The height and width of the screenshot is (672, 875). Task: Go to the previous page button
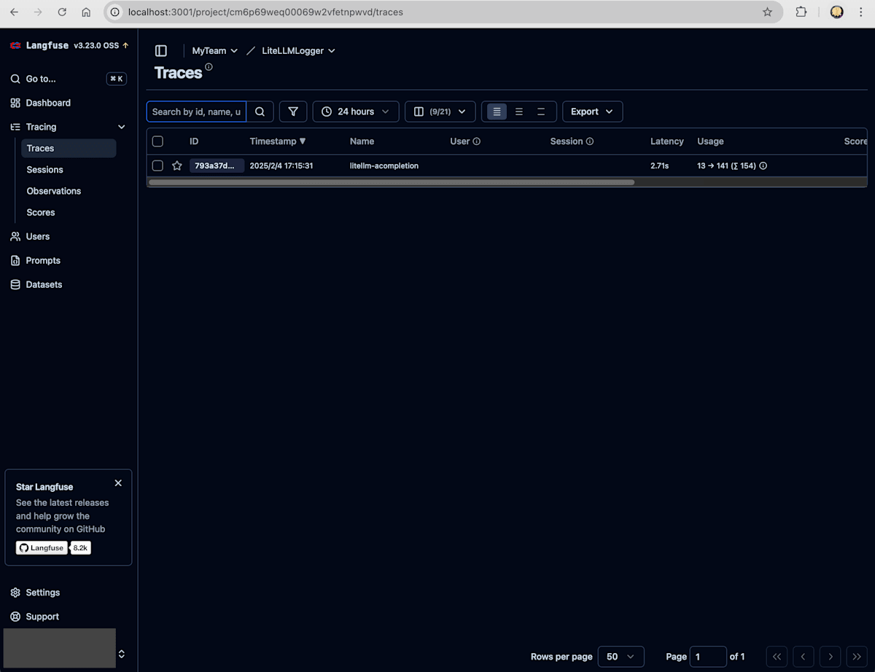point(804,657)
